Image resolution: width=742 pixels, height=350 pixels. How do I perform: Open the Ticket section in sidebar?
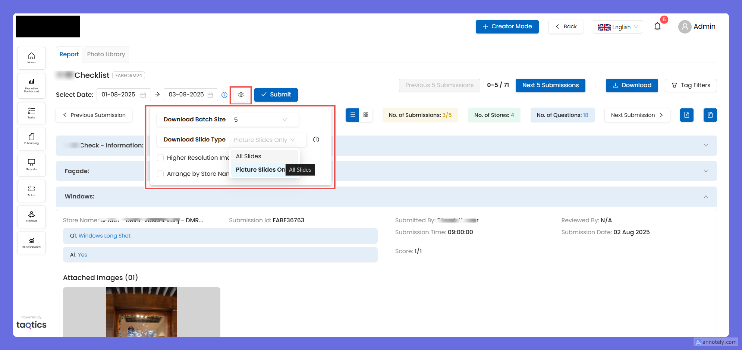point(31,191)
